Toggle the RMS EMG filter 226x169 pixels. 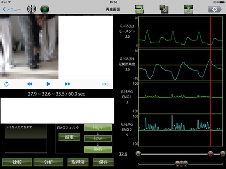(x=98, y=149)
